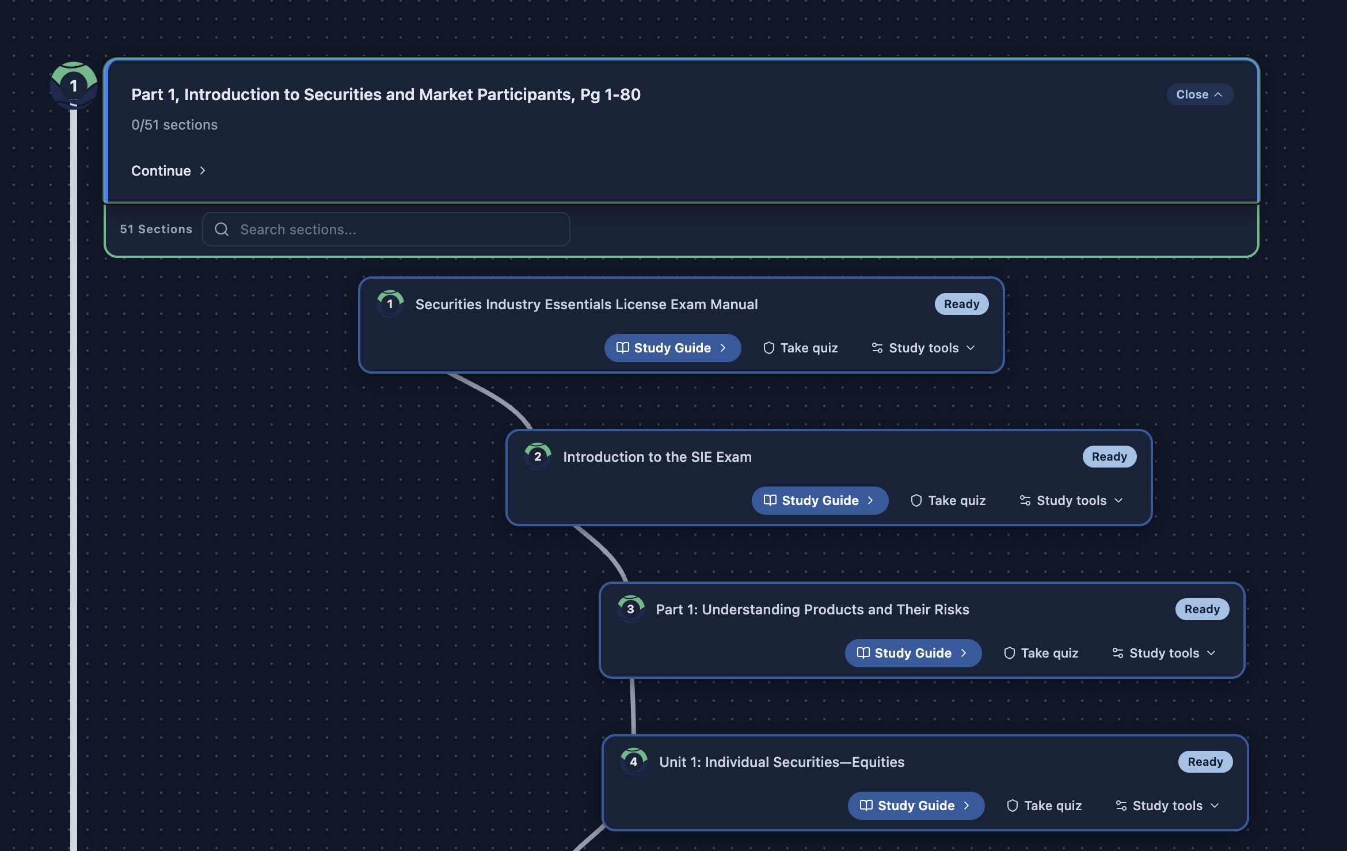Expand Study tools for Unit 1: Individual Securities
The width and height of the screenshot is (1347, 851).
[1167, 806]
